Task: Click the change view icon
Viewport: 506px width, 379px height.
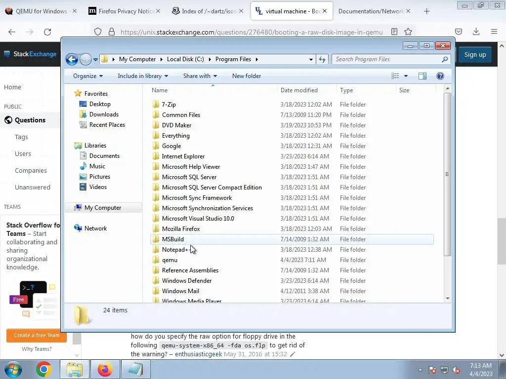Action: 395,76
